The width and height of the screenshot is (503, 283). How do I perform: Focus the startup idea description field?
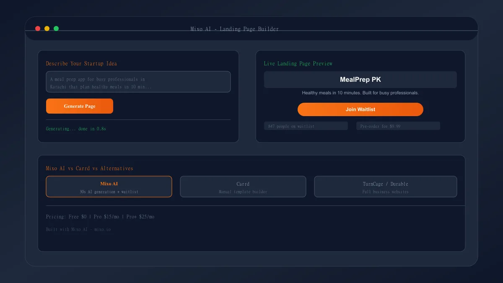click(138, 82)
